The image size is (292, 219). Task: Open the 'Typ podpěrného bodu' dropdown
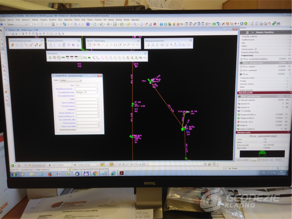[x=88, y=93]
